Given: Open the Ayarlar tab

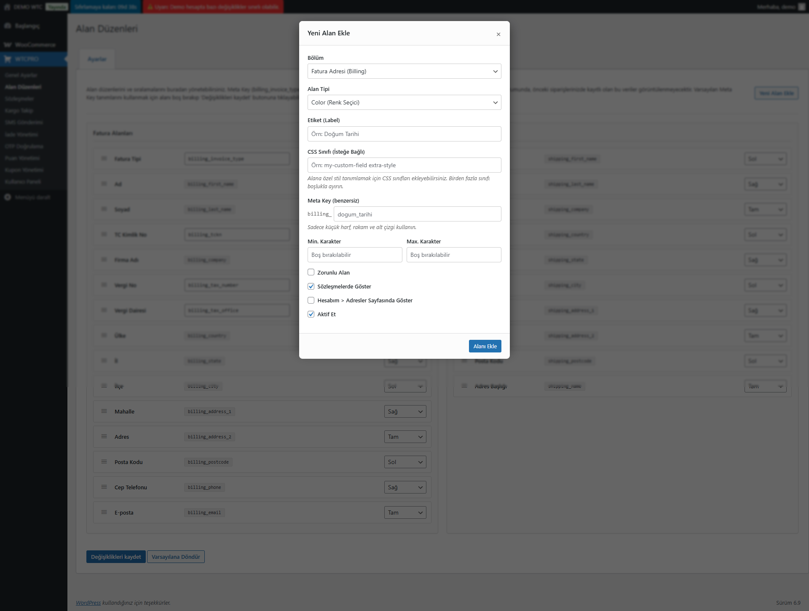Looking at the screenshot, I should tap(97, 59).
